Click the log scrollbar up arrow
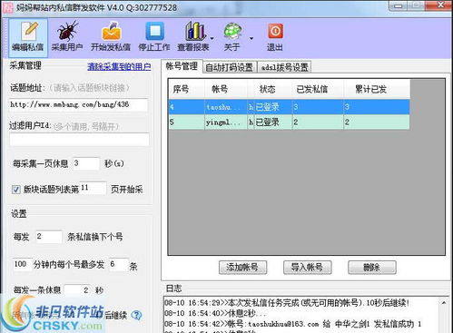The width and height of the screenshot is (453, 333). (444, 303)
